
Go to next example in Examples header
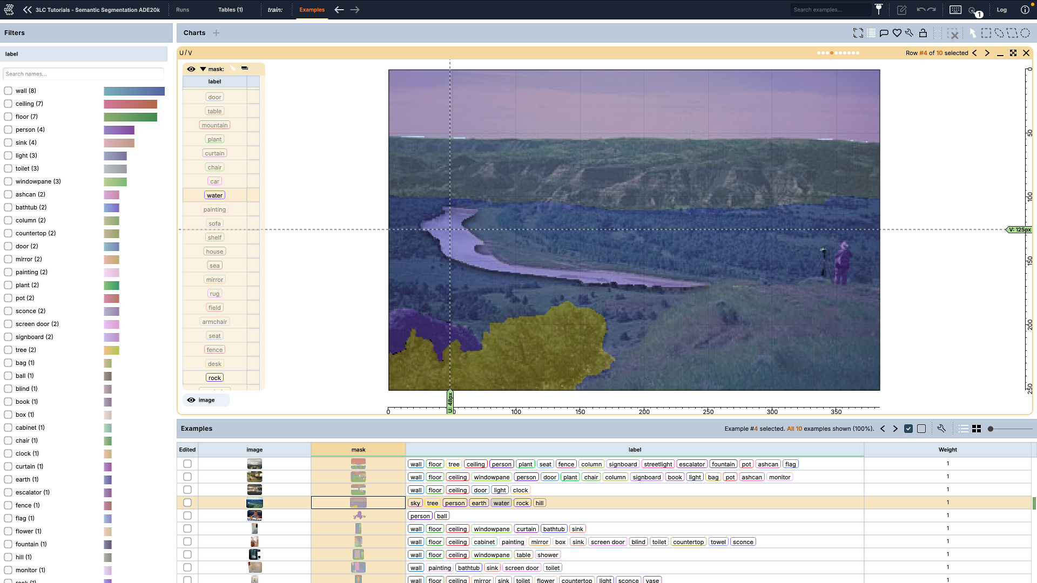coord(895,429)
